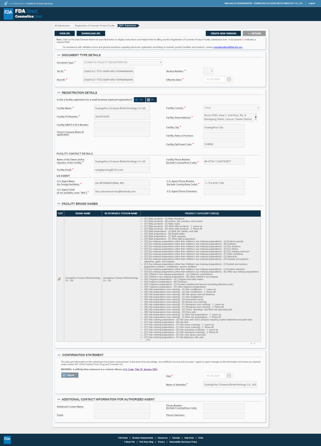
Task: Click the HHS eagle icon at top
Action: pos(5,4)
